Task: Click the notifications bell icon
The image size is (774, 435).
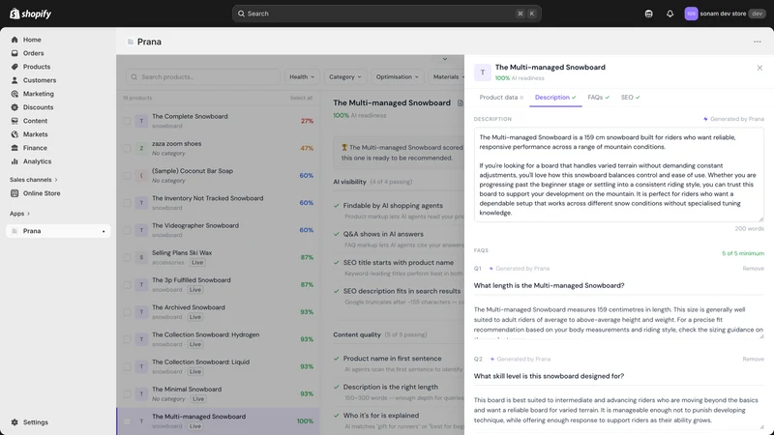Action: click(x=670, y=14)
